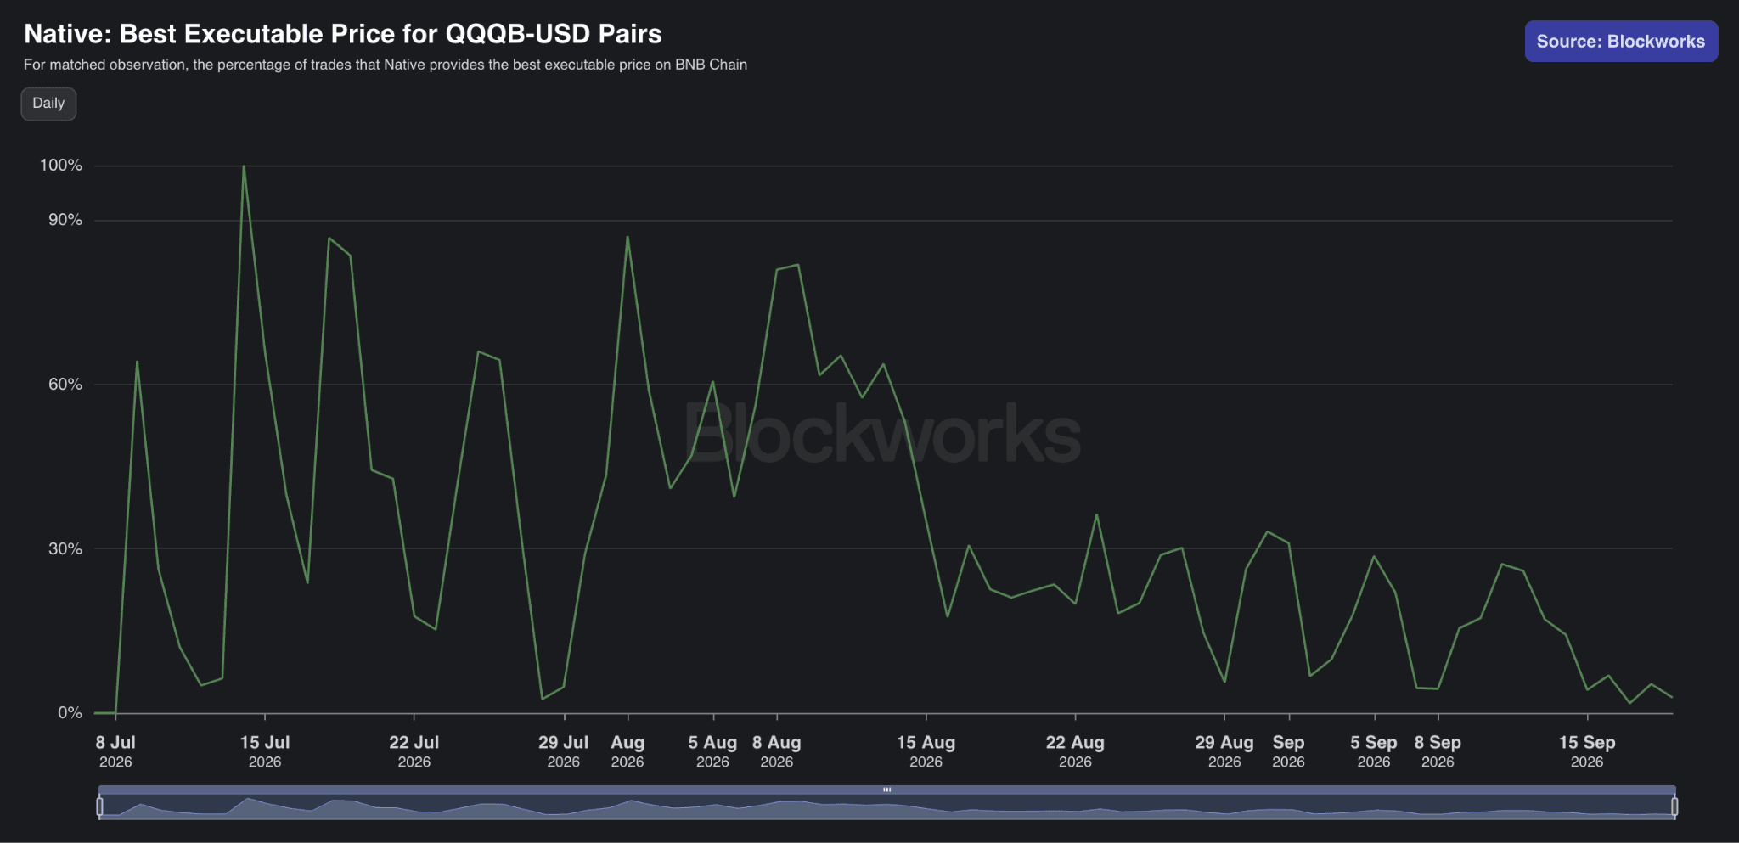This screenshot has height=843, width=1739.
Task: Click the center grip of range bar
Action: (x=886, y=790)
